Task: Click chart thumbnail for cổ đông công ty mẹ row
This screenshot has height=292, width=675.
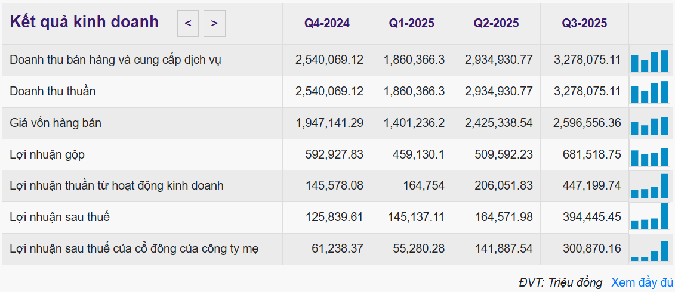Action: (650, 249)
